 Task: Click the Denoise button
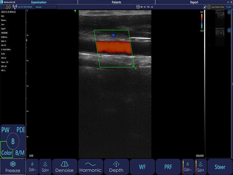coord(64,167)
